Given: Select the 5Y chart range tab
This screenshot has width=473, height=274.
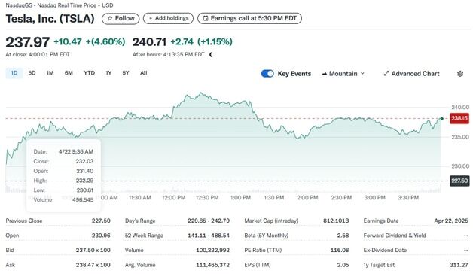Looking at the screenshot, I should tap(126, 73).
